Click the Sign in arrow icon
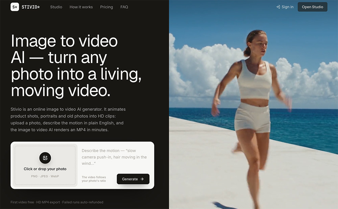This screenshot has height=209, width=338. [278, 7]
